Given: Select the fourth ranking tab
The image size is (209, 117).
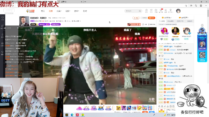Looking at the screenshot, I should tap(190, 21).
